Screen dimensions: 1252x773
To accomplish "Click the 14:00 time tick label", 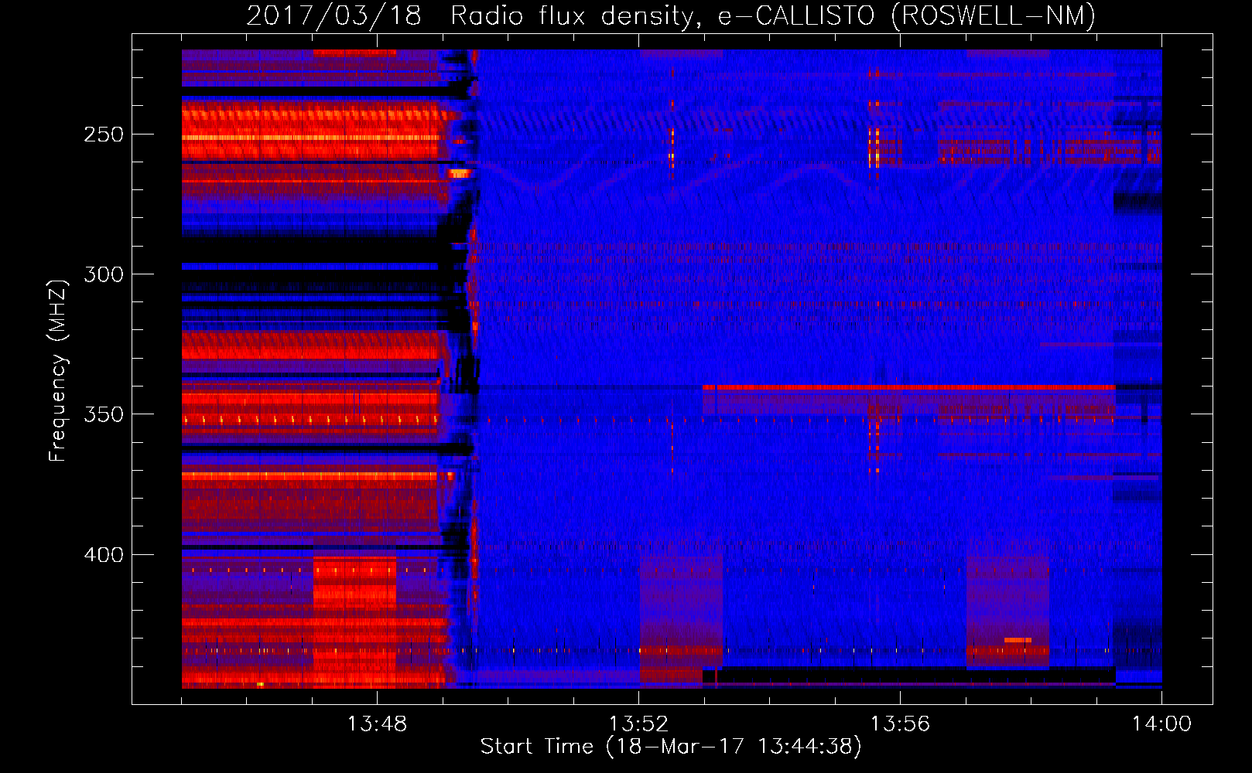I will tap(1161, 724).
